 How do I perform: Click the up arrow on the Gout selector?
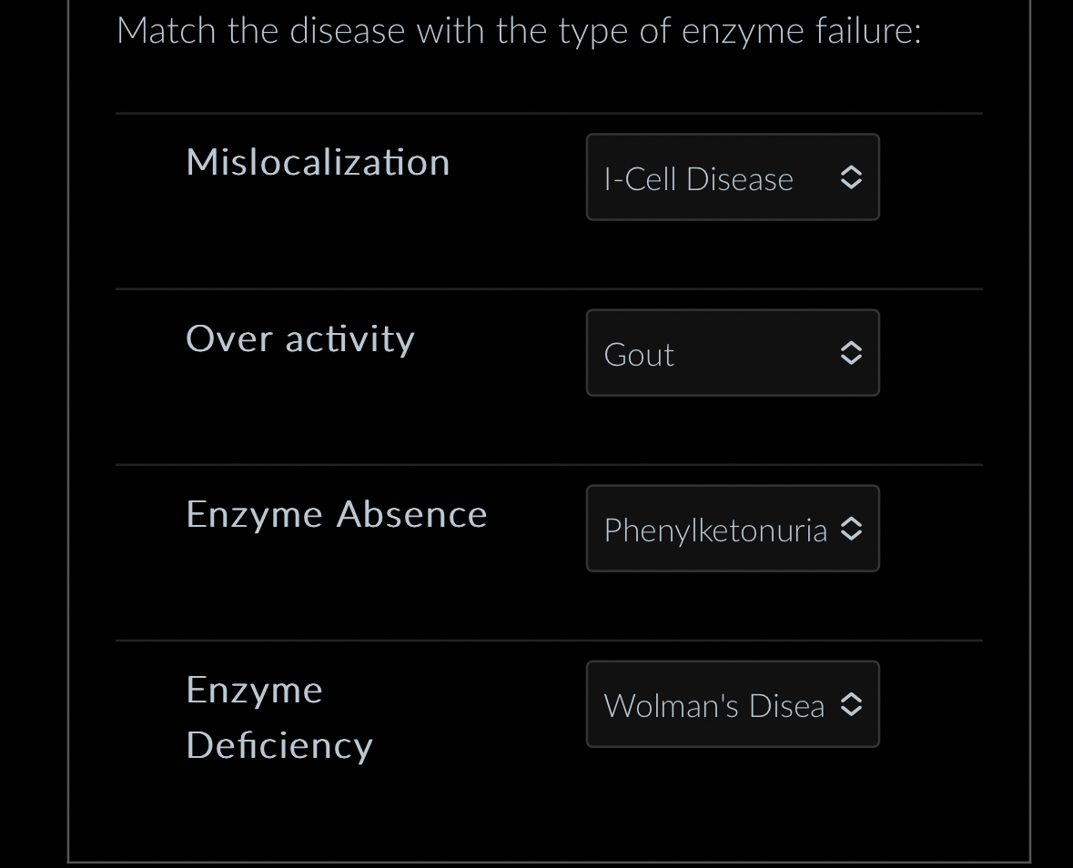[x=851, y=347]
